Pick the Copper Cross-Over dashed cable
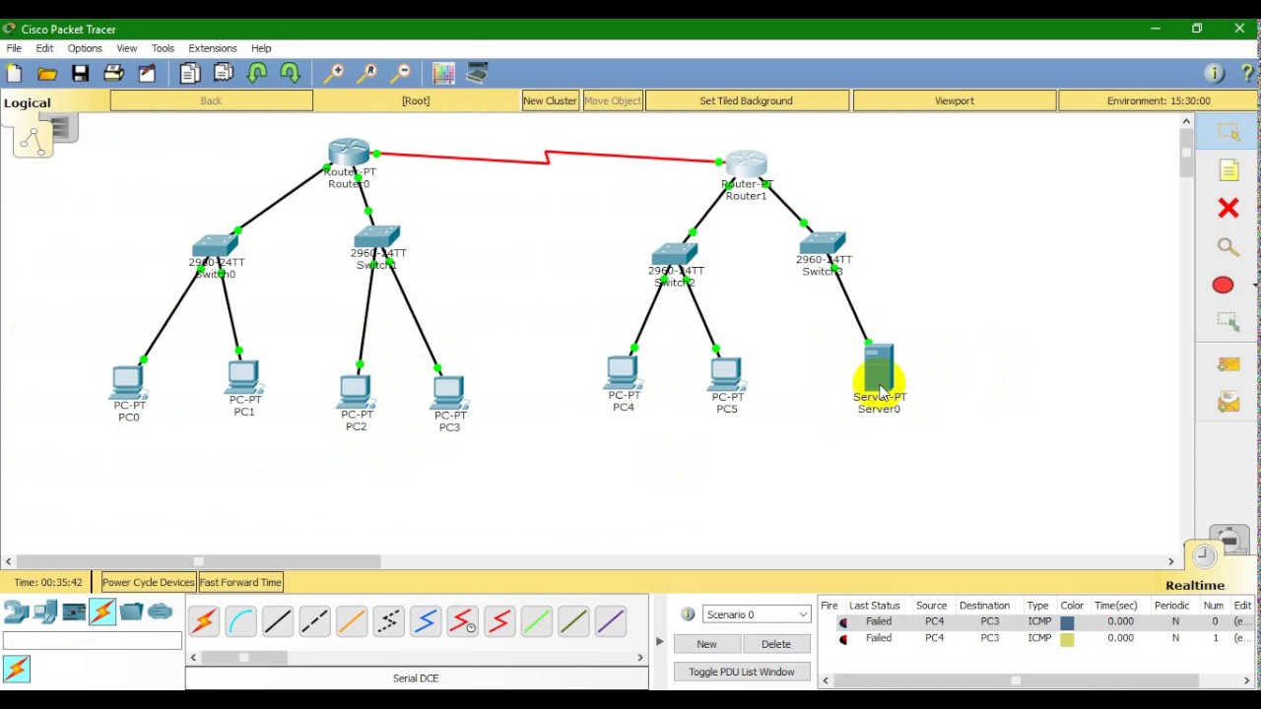The height and width of the screenshot is (709, 1261). tap(314, 621)
